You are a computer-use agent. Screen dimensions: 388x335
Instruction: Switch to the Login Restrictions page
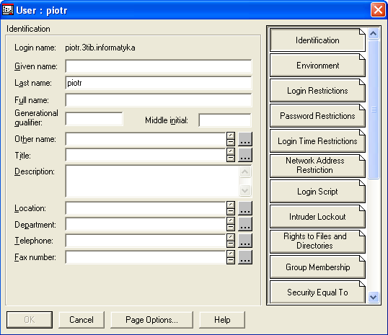click(x=317, y=91)
